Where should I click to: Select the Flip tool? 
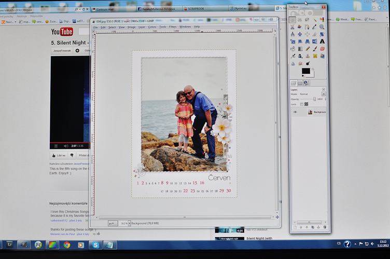coord(315,42)
